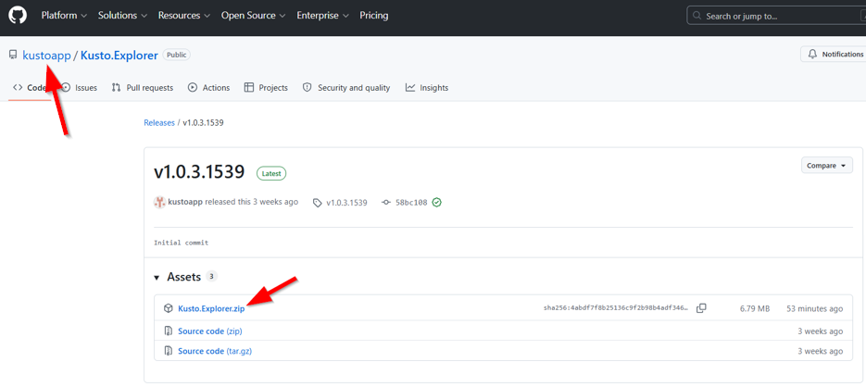866x387 pixels.
Task: Download Kusto.Explorer.zip asset
Action: pyautogui.click(x=211, y=308)
